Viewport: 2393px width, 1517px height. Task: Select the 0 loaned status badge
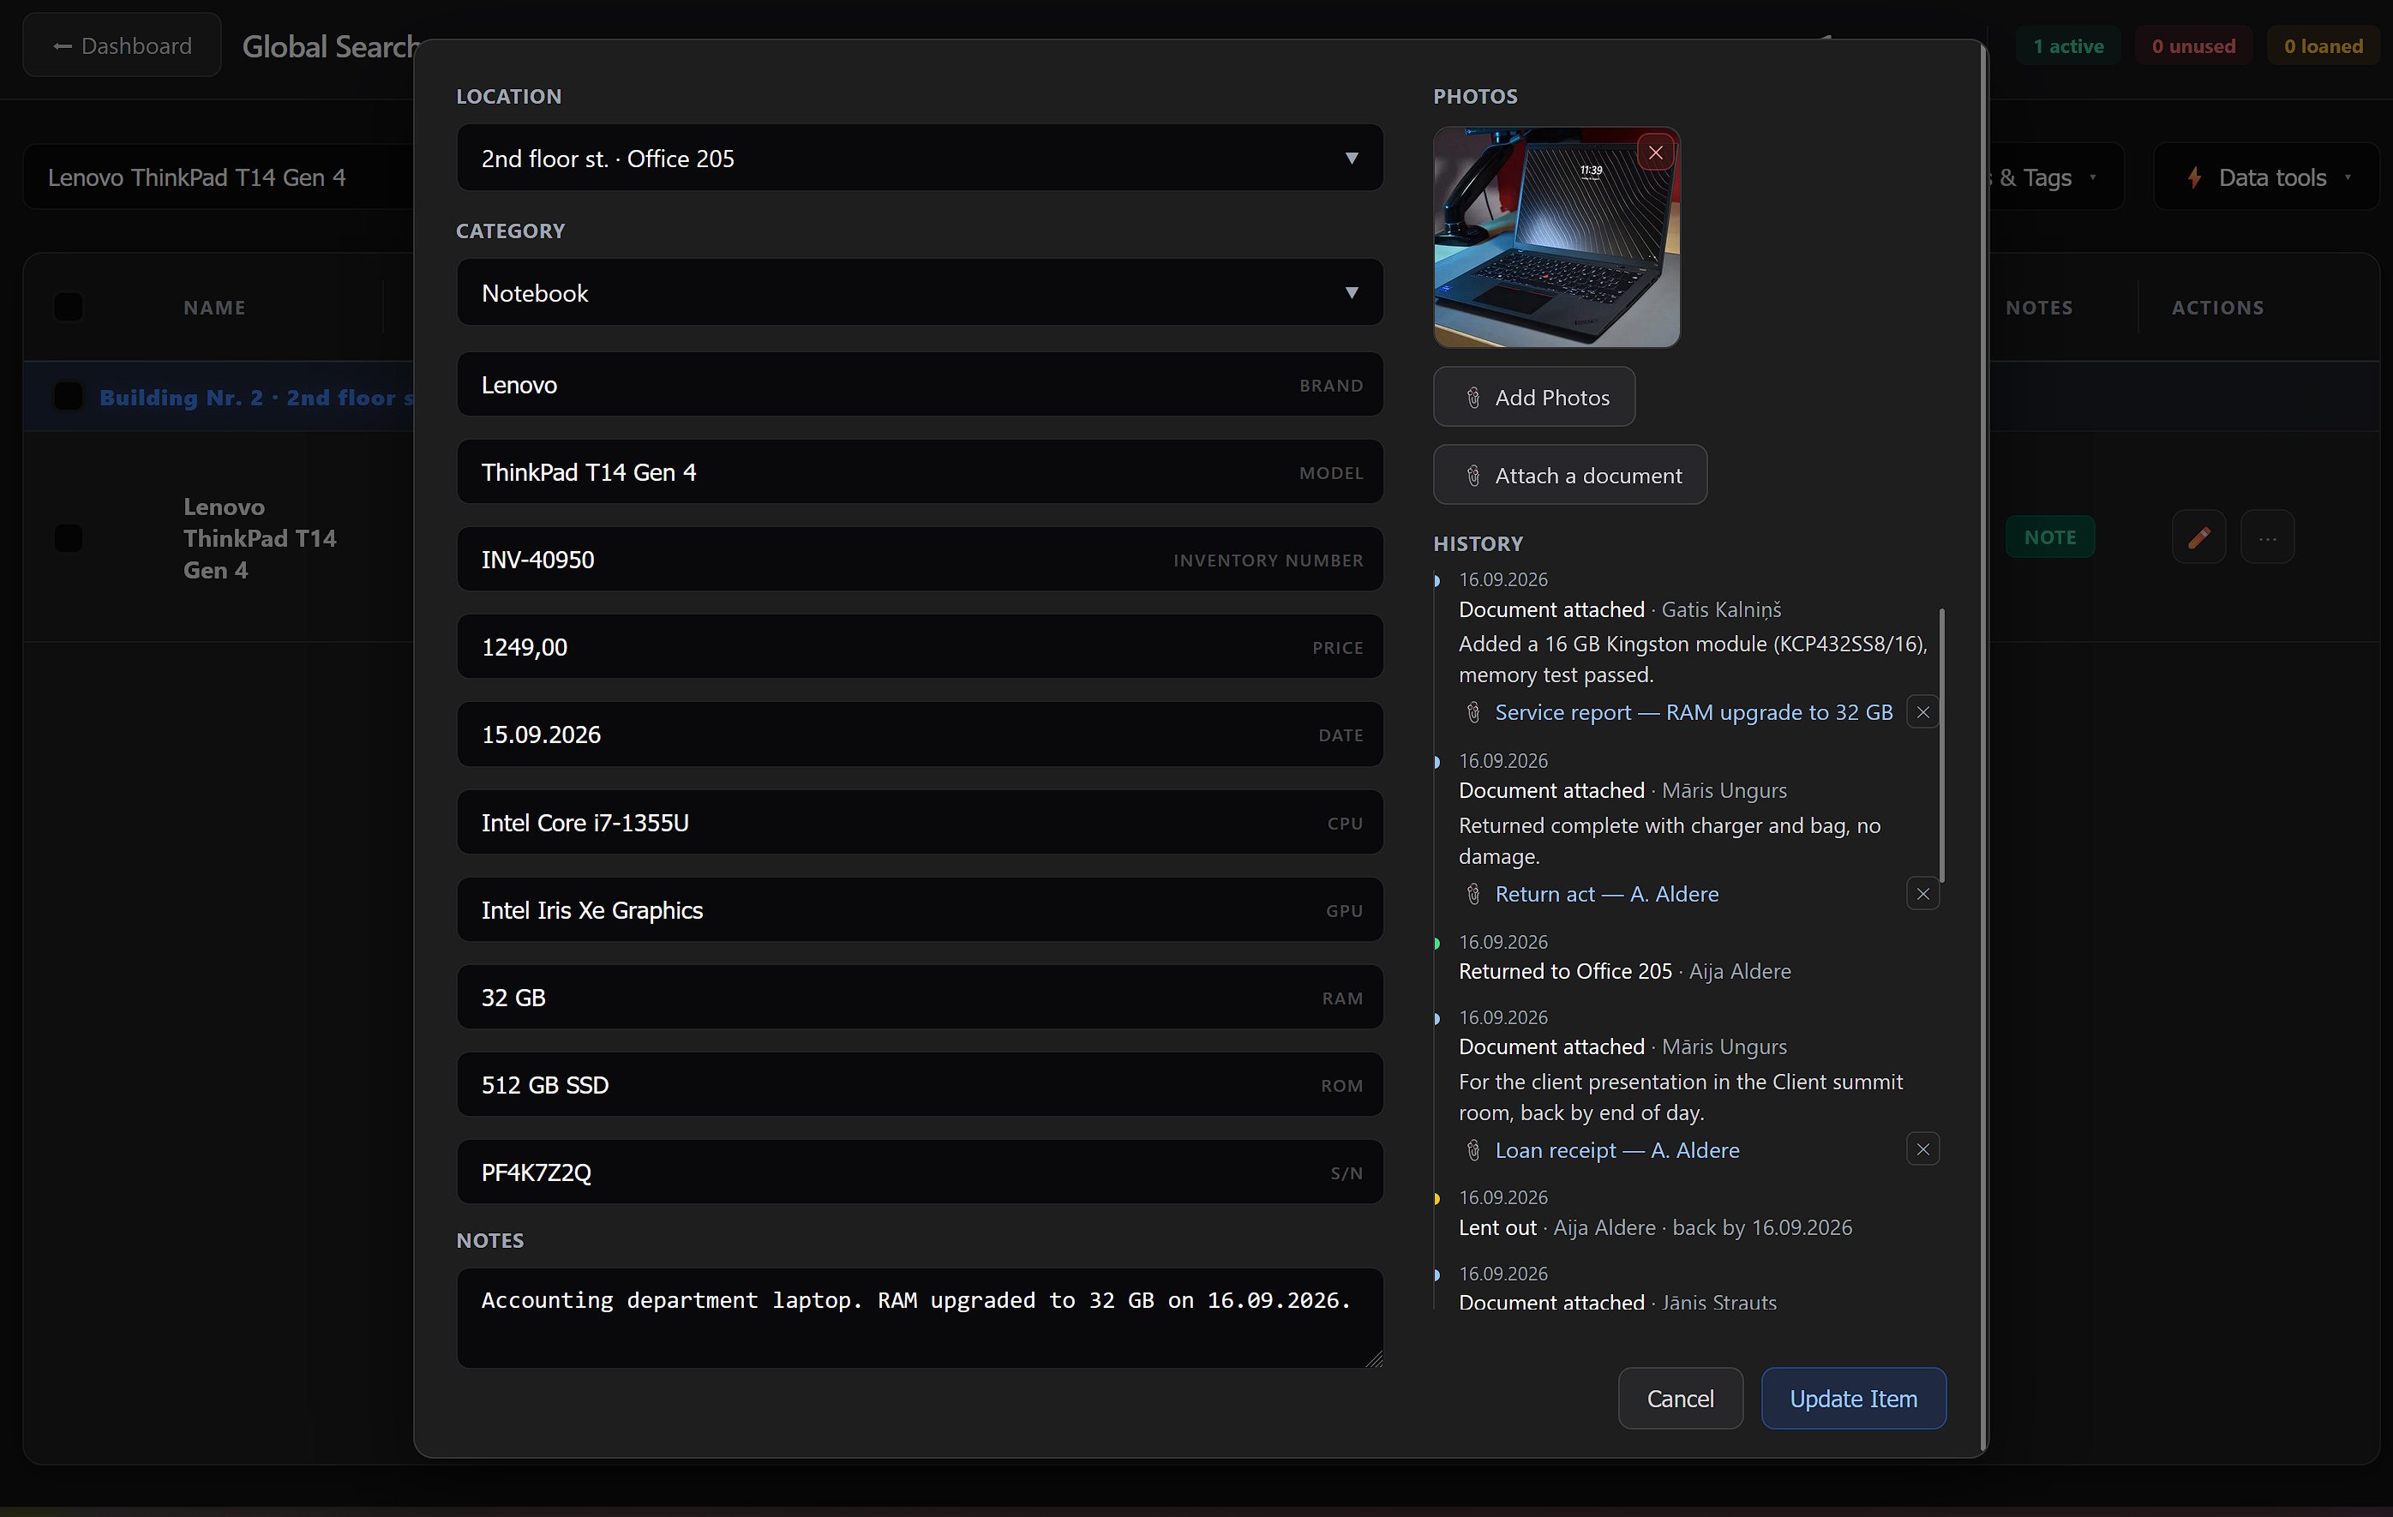pos(2323,46)
